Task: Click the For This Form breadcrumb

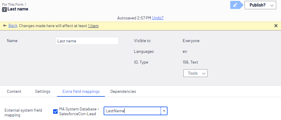Action: tap(13, 4)
